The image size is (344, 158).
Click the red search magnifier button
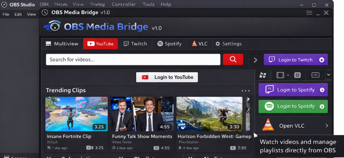click(x=233, y=59)
